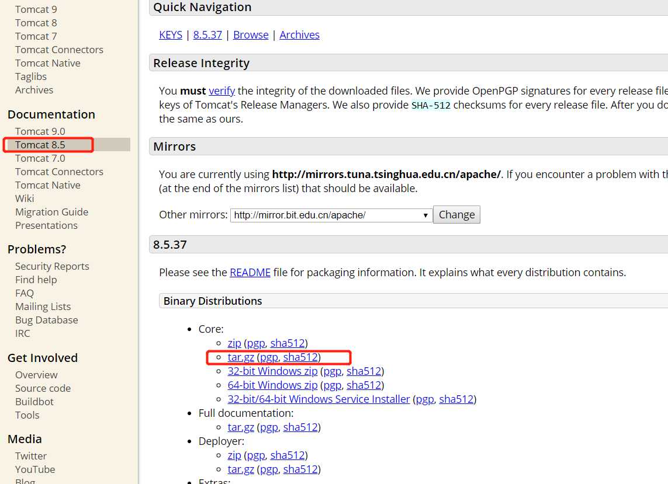Open Tomcat 8.5 documentation
Viewport: 668px width, 484px height.
(x=40, y=145)
